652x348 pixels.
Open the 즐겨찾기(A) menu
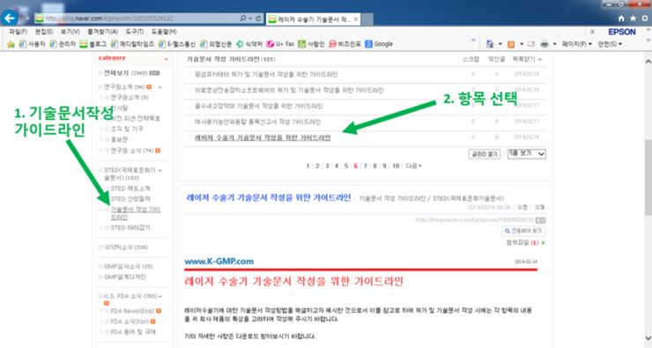102,32
